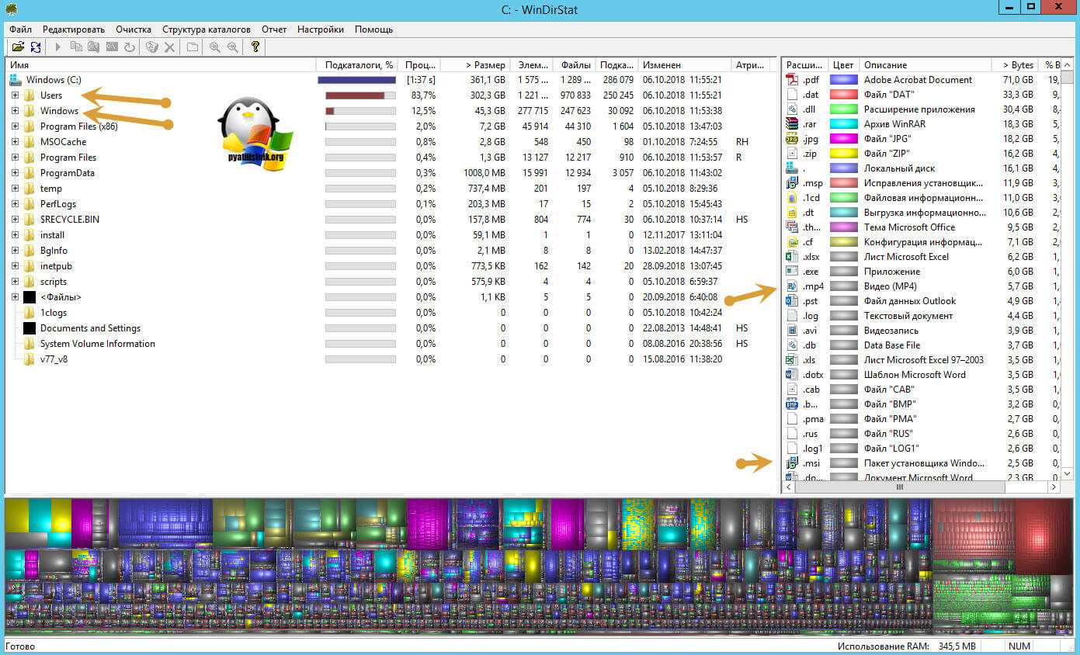Viewport: 1080px width, 655px height.
Task: Open the Очистка menu
Action: click(134, 29)
